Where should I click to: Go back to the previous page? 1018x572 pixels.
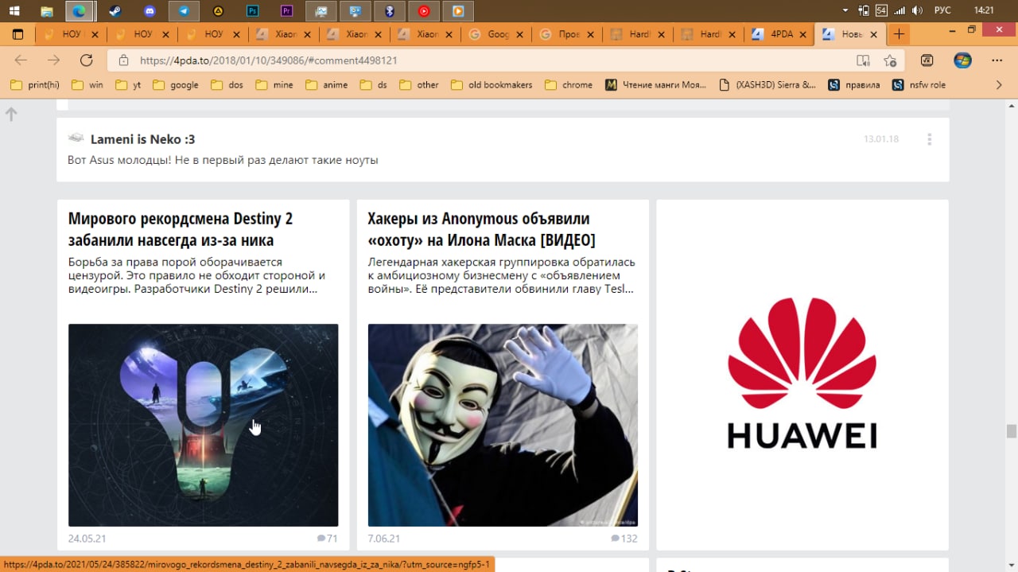[21, 60]
